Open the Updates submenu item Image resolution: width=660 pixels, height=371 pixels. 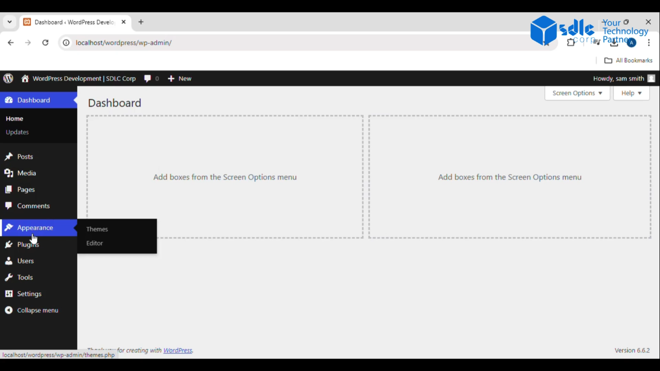coord(17,132)
